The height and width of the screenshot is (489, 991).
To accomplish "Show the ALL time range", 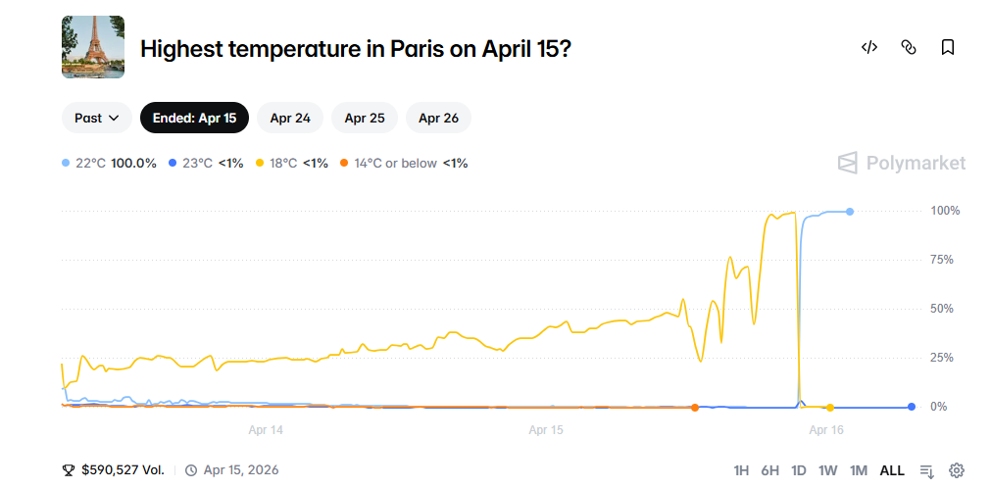I will (892, 470).
